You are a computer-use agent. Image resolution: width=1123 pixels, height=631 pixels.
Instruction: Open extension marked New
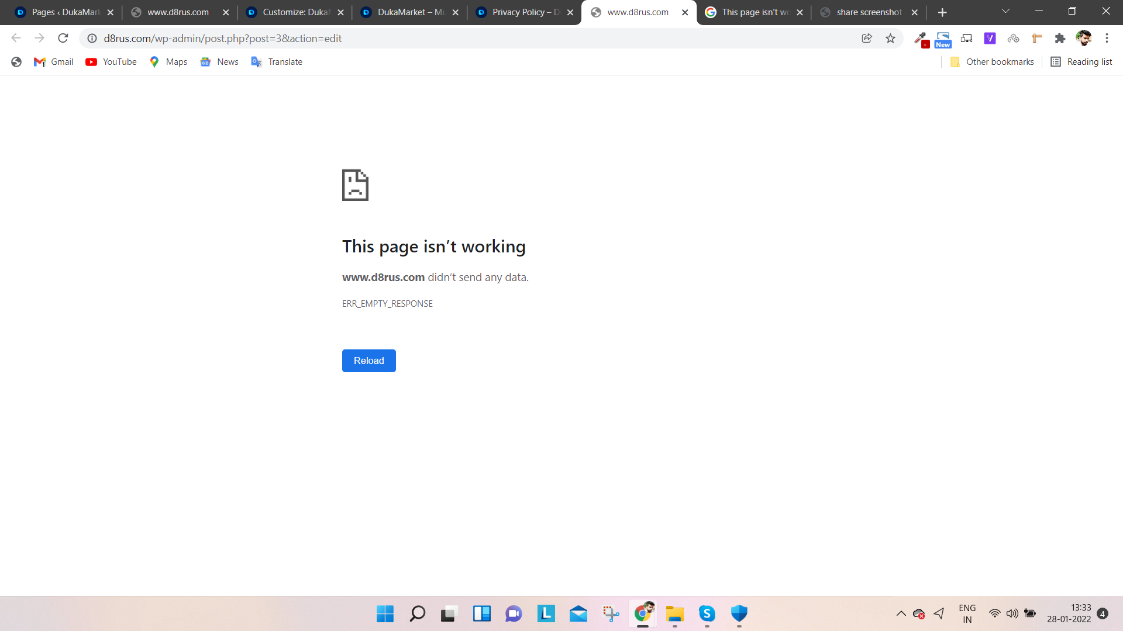point(943,39)
